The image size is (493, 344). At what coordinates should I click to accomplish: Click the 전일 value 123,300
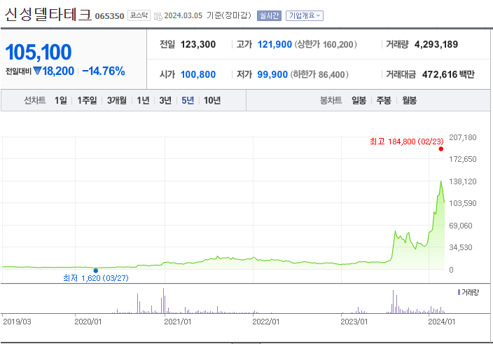(x=198, y=44)
